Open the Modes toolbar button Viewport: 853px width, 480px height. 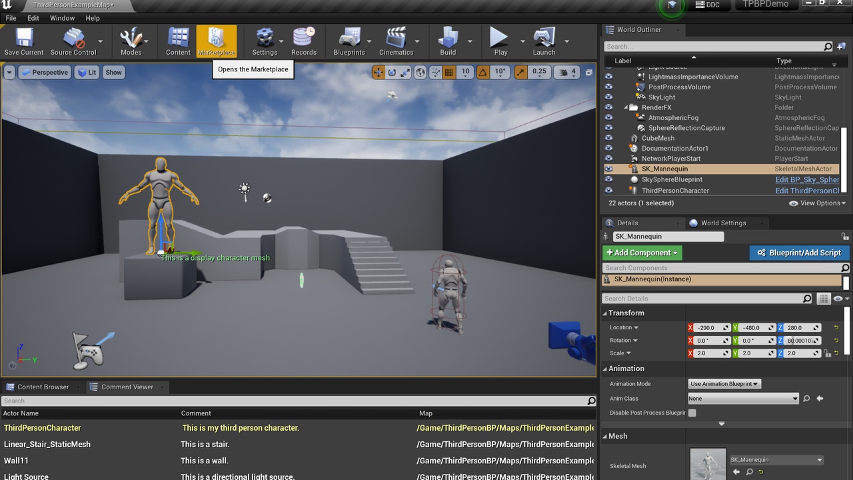[x=131, y=41]
